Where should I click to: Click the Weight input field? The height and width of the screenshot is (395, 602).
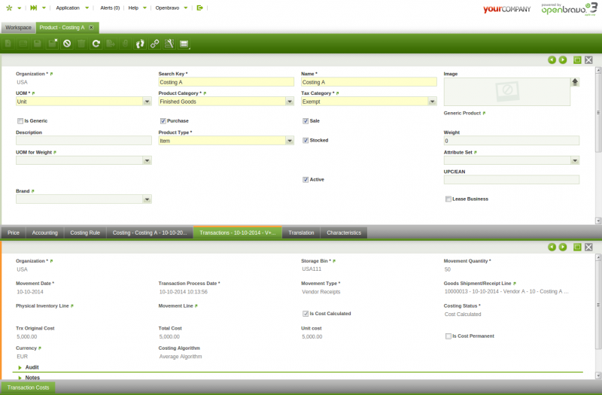[512, 141]
